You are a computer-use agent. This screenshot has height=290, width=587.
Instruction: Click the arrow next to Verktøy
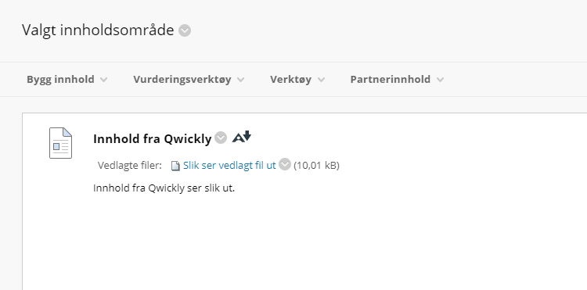pyautogui.click(x=321, y=80)
